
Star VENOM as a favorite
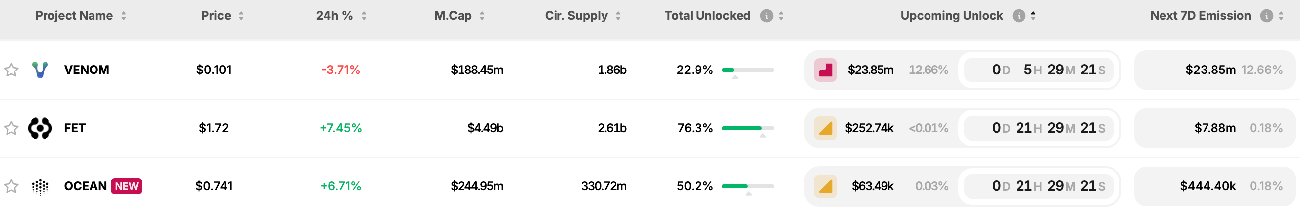pyautogui.click(x=11, y=70)
